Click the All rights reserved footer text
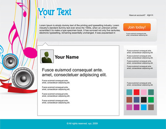 pyautogui.click(x=82, y=124)
